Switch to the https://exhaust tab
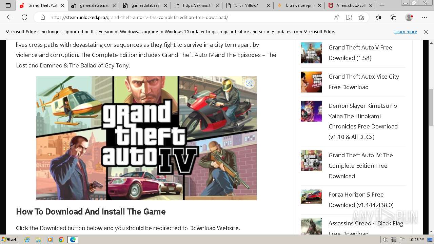 point(196,5)
